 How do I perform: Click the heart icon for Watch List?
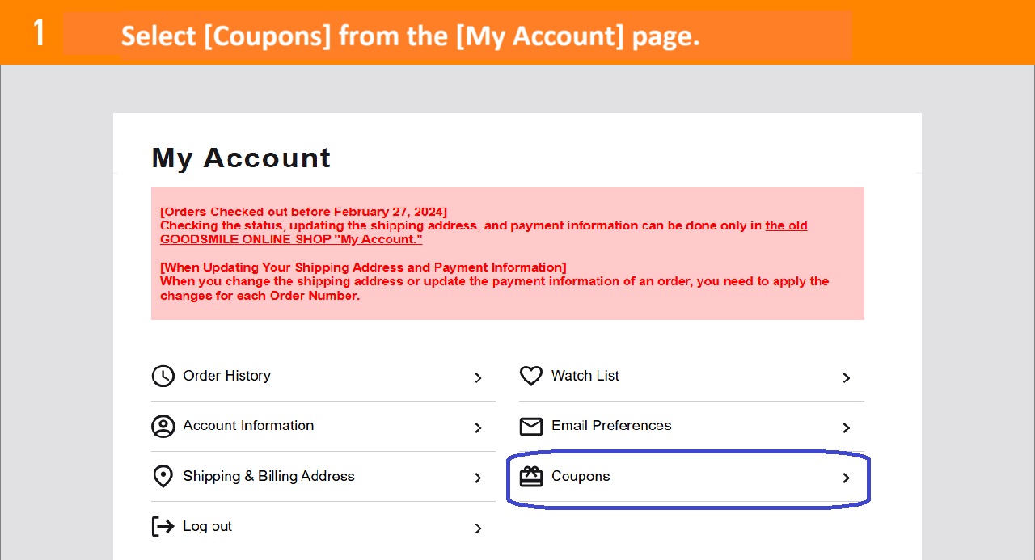(x=531, y=376)
